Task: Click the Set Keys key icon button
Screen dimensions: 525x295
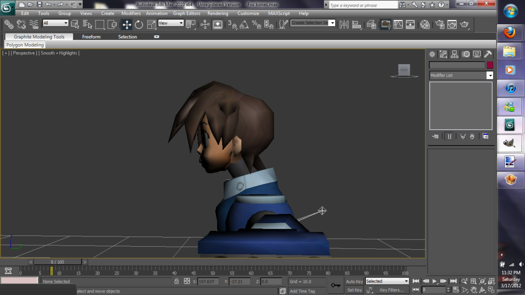Action: (x=336, y=285)
